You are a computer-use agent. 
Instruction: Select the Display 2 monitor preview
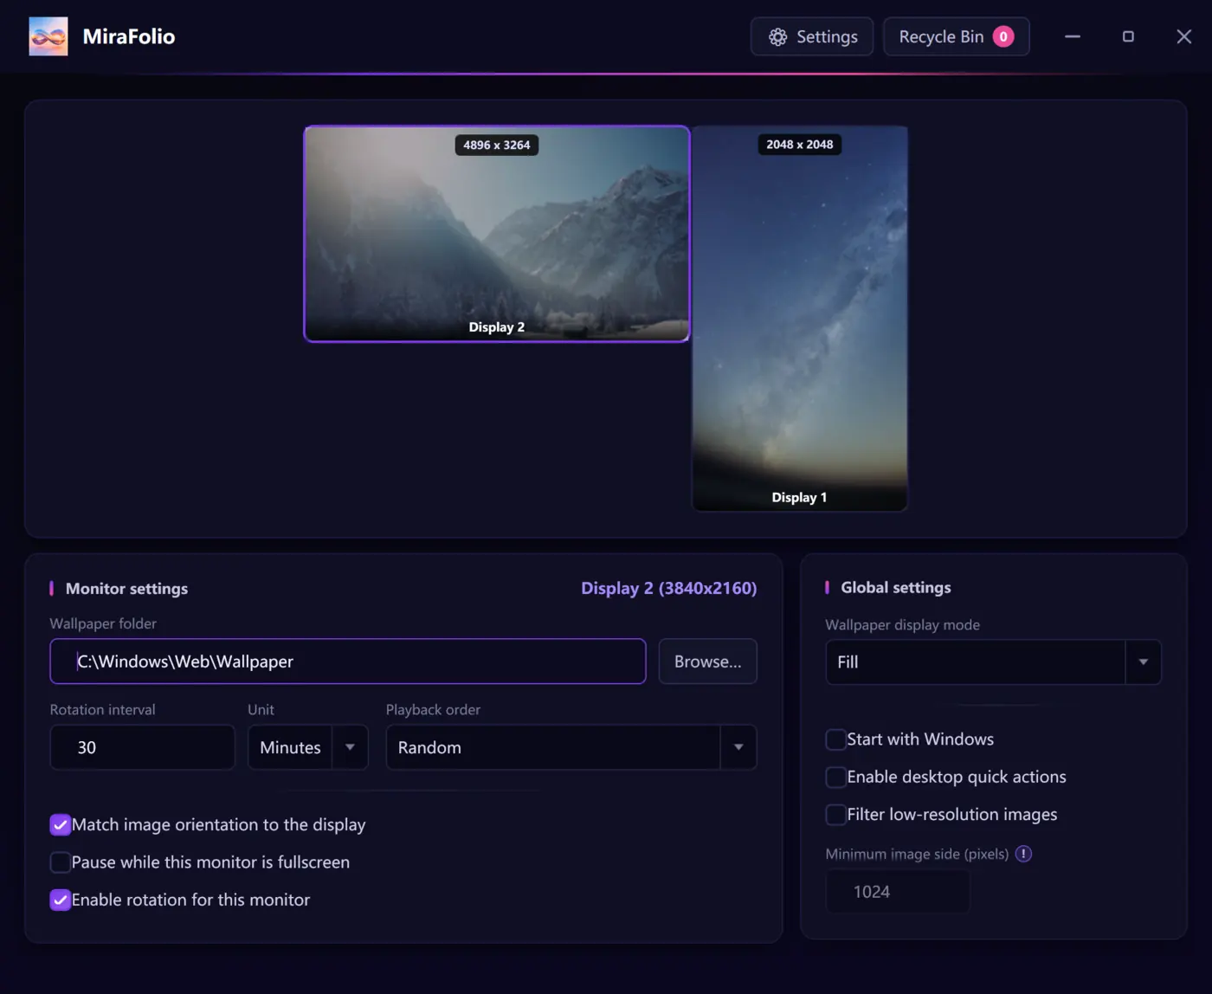click(497, 234)
